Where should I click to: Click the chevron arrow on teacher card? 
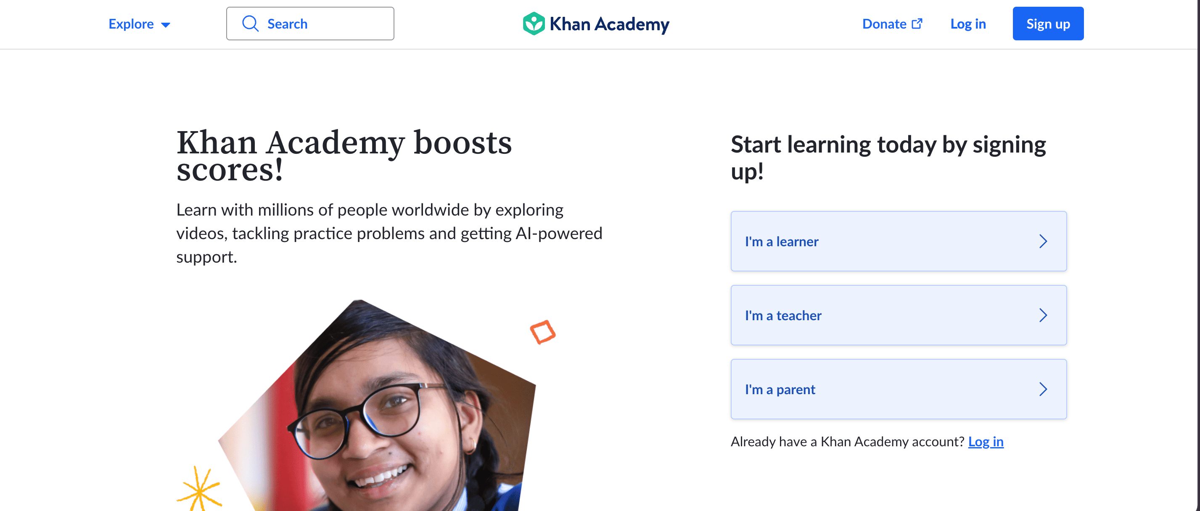pyautogui.click(x=1043, y=316)
